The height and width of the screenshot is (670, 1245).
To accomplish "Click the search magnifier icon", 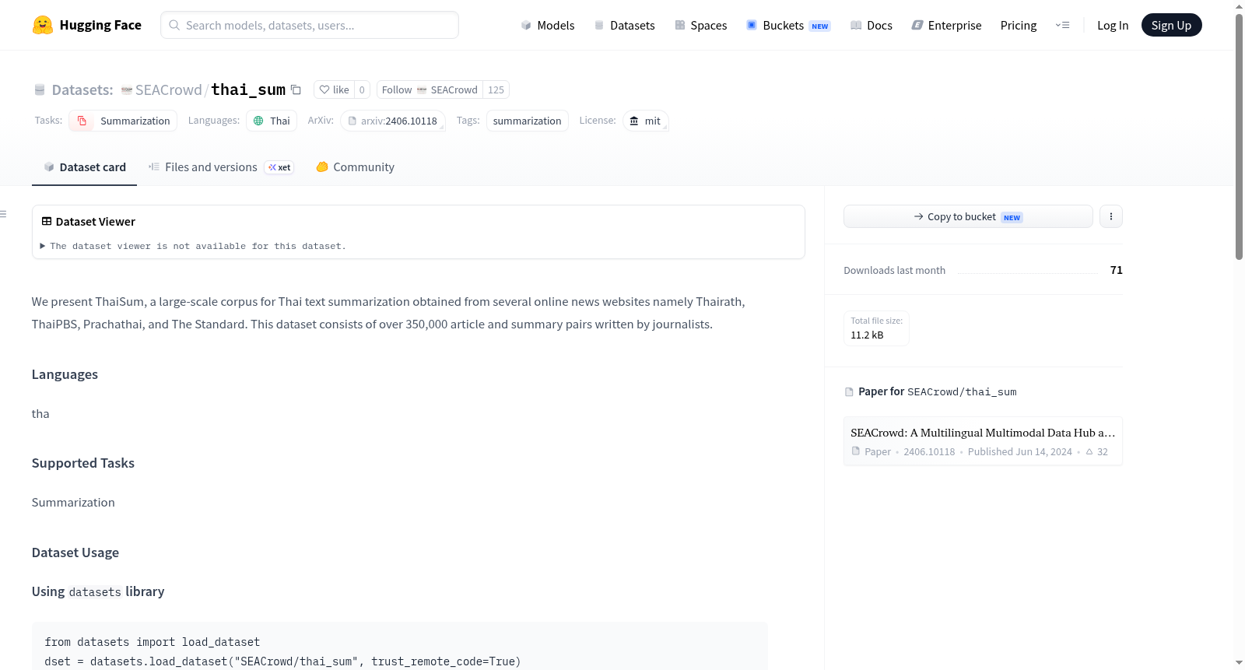I will tap(174, 25).
